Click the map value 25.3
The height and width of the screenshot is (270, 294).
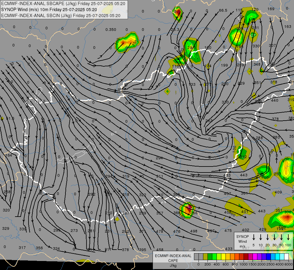tap(175, 29)
